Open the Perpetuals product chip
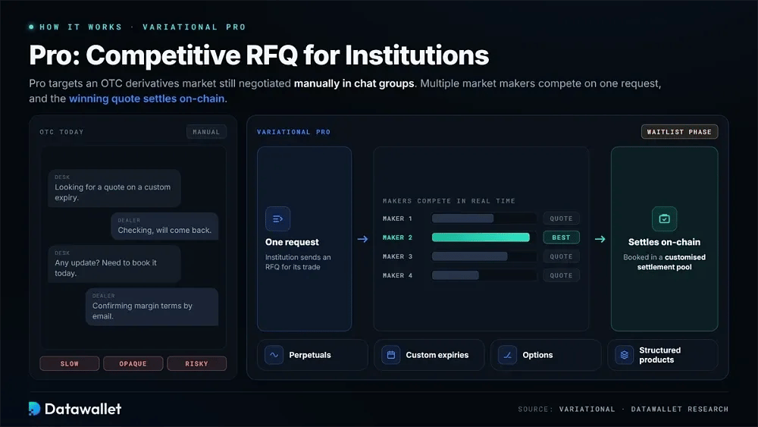The image size is (758, 427). pyautogui.click(x=312, y=355)
